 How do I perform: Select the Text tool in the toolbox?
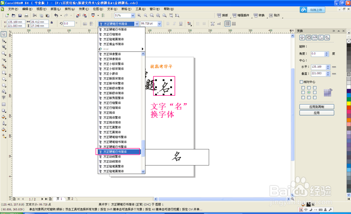point(4,98)
